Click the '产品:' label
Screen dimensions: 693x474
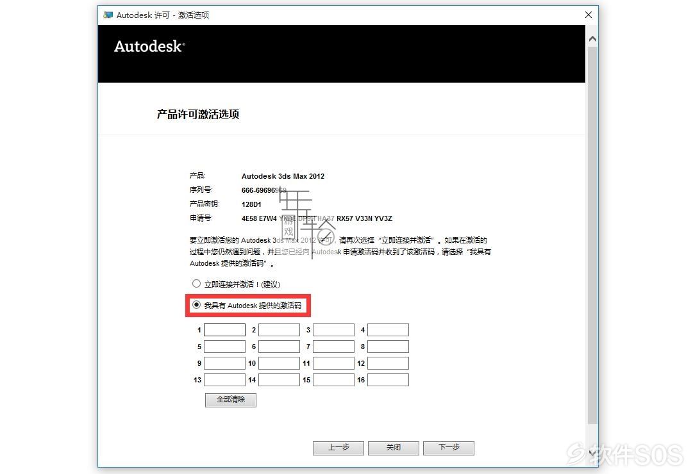pyautogui.click(x=197, y=176)
